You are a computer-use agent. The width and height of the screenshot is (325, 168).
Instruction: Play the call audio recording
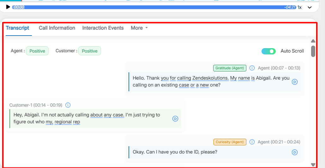(x=8, y=7)
